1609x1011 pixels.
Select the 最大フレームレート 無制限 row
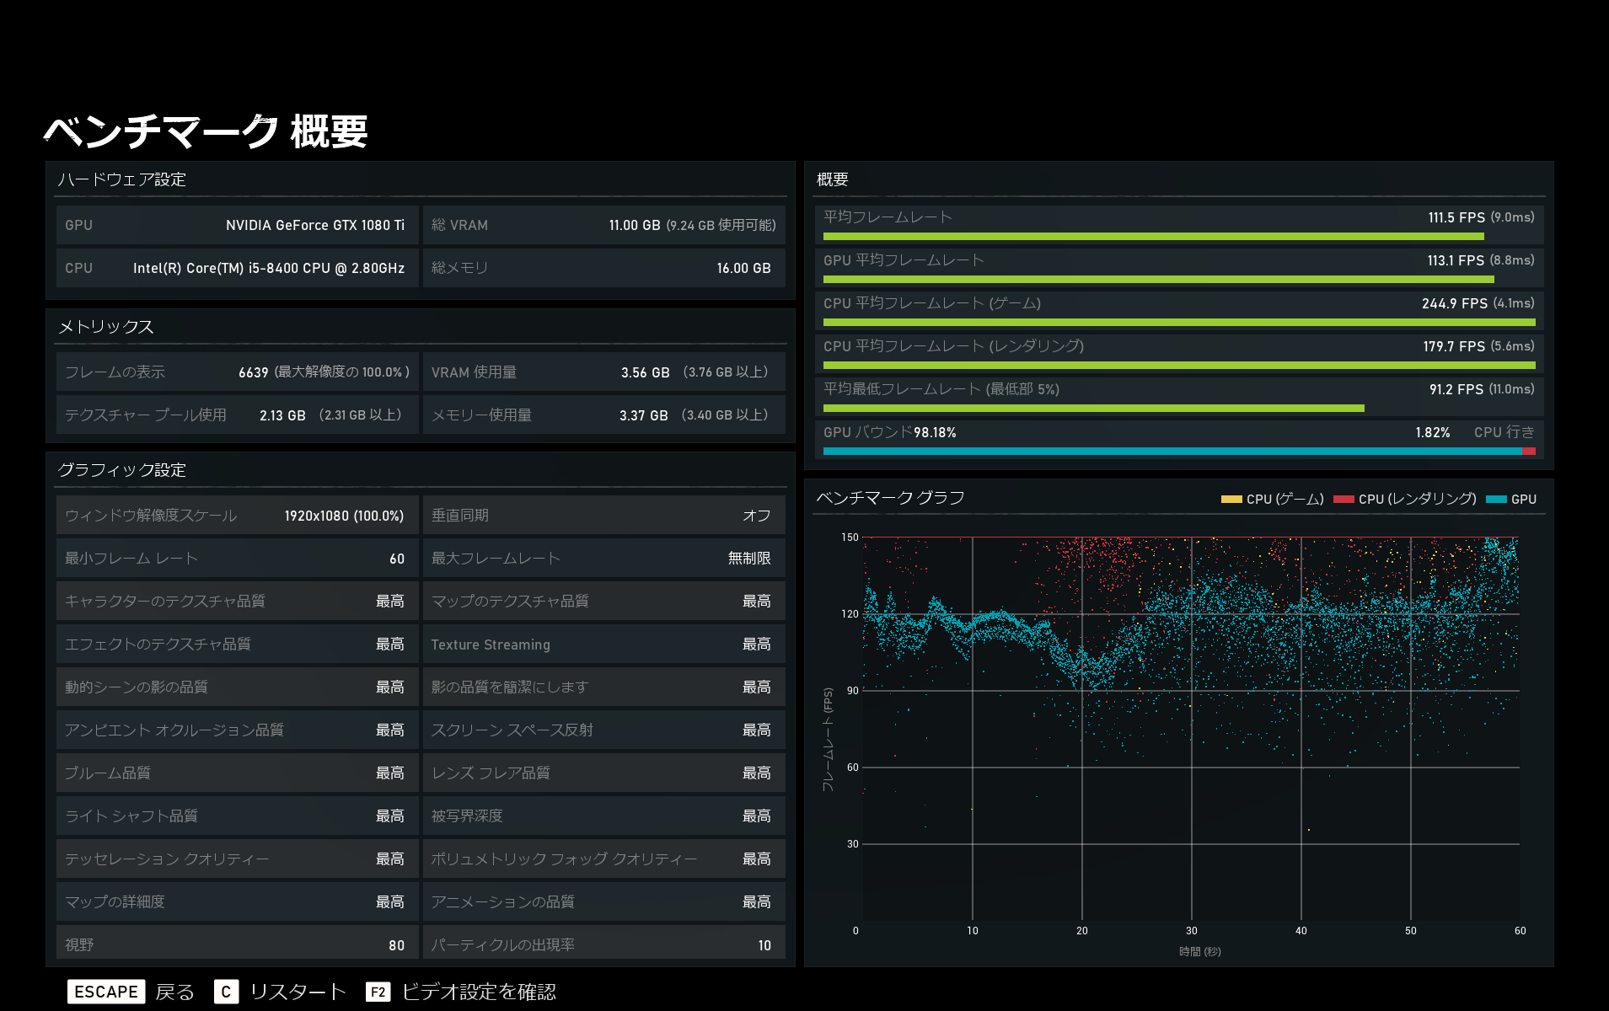point(603,558)
